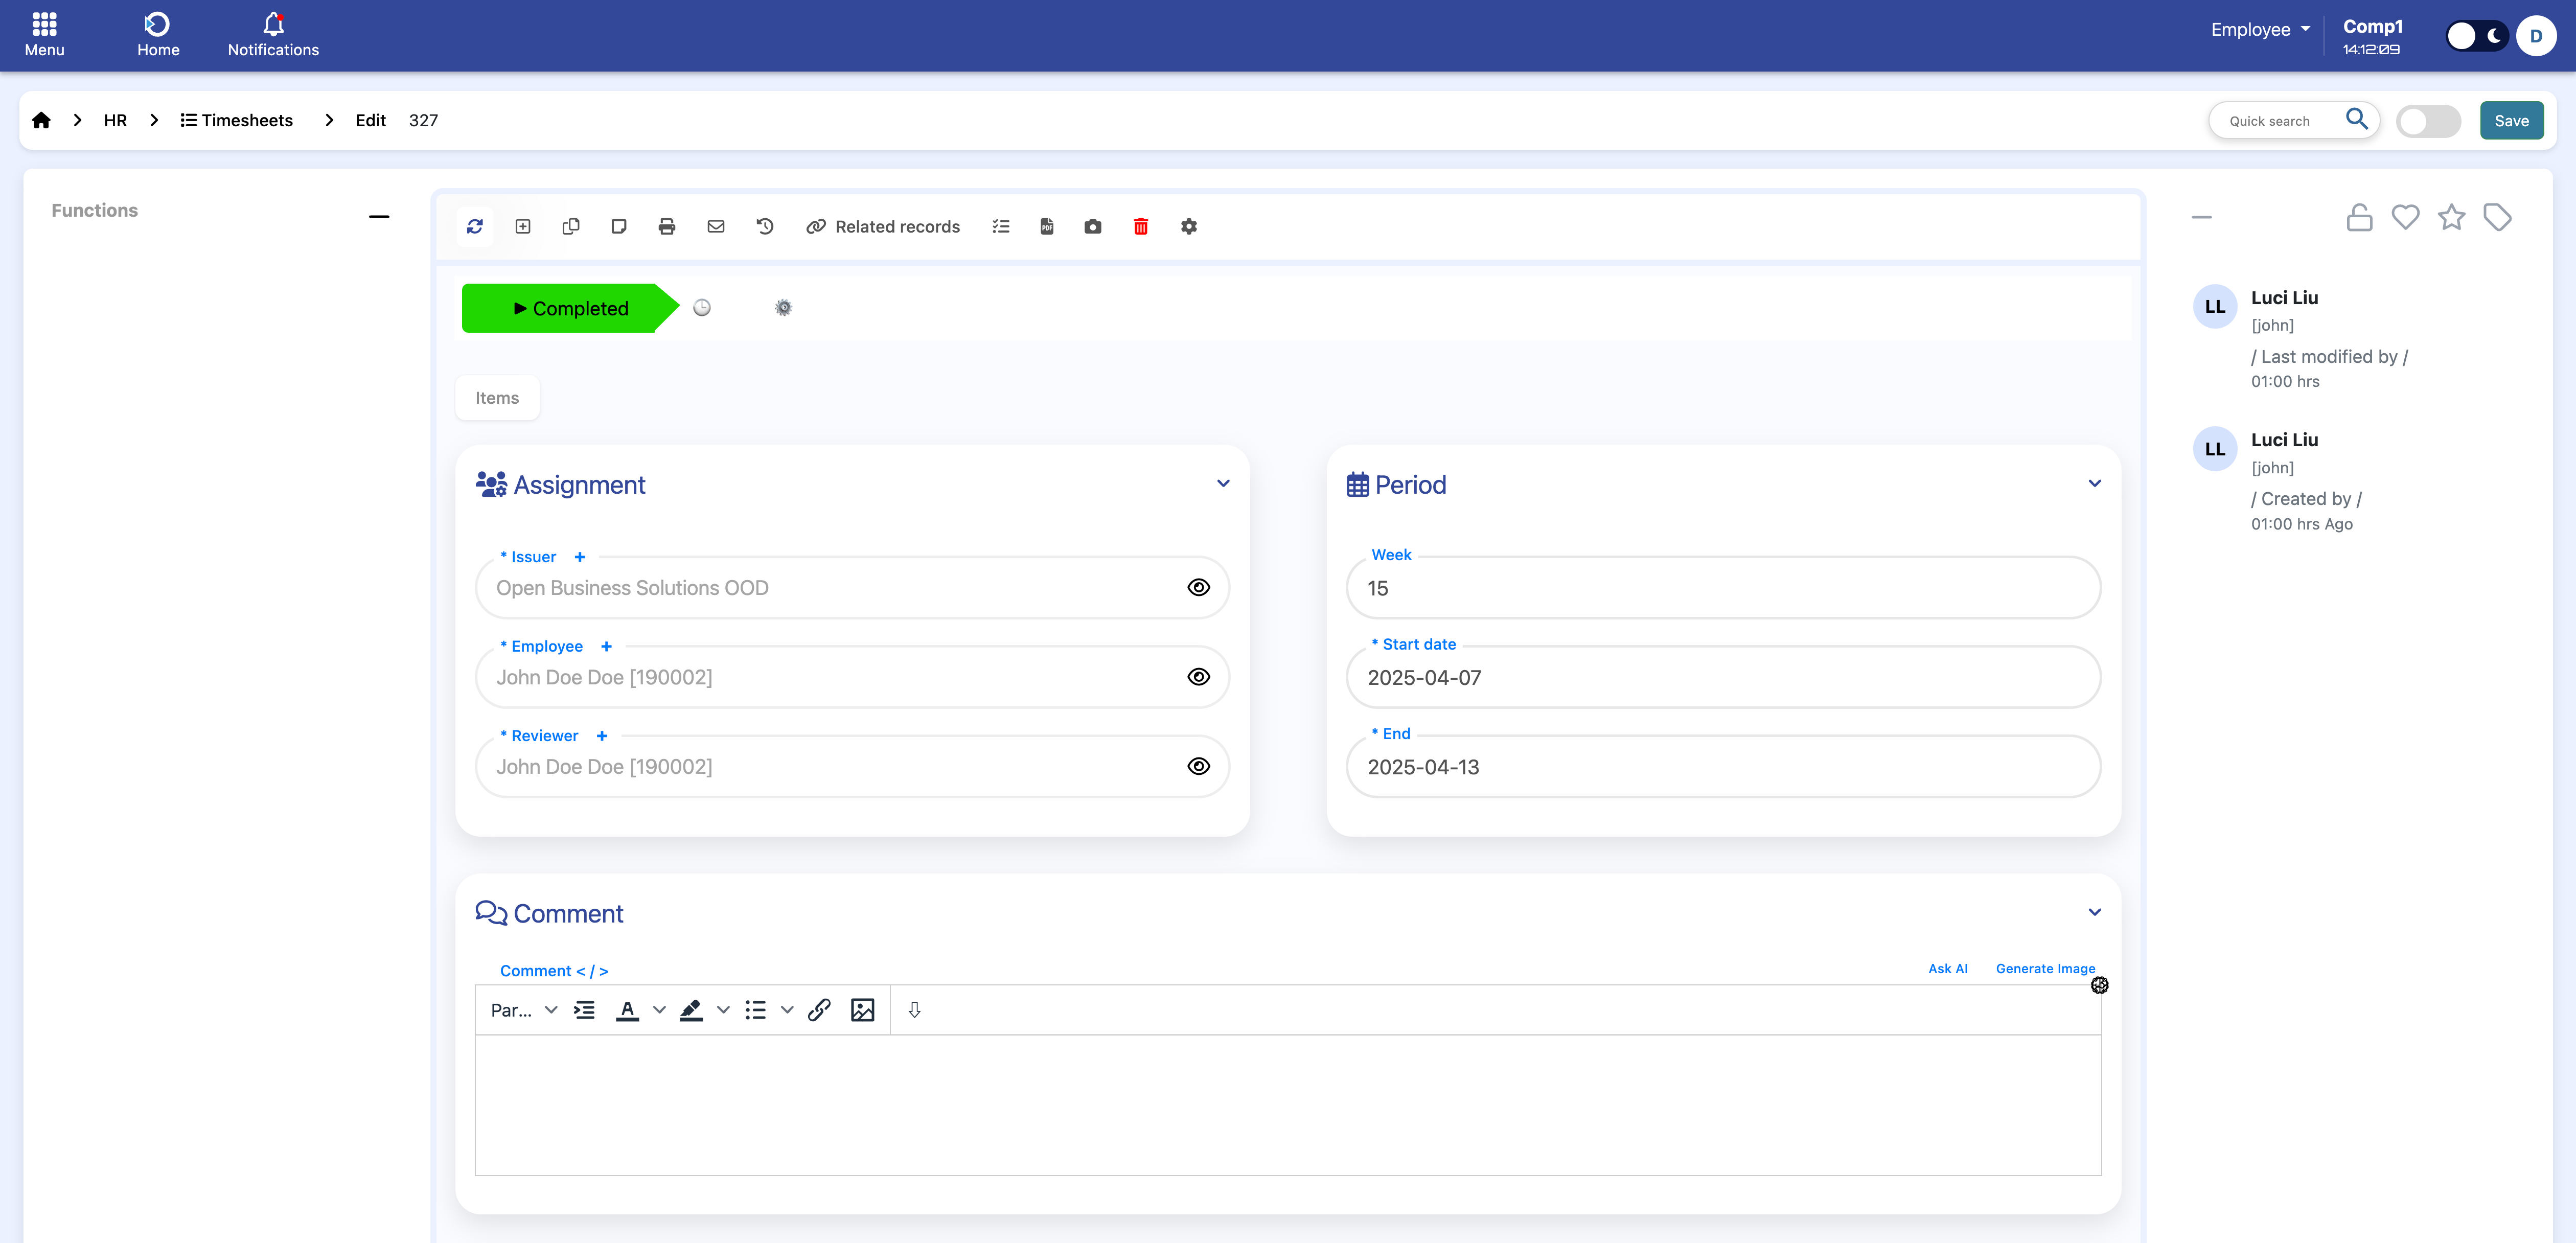
Task: Open Notifications bell
Action: tap(273, 35)
